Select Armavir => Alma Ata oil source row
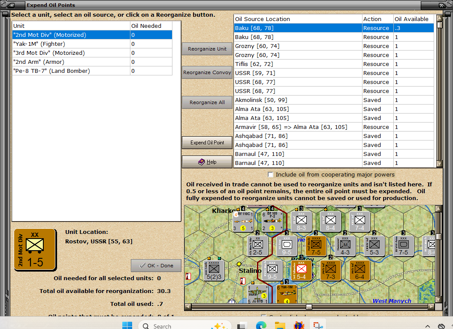This screenshot has height=329, width=453. (334, 127)
